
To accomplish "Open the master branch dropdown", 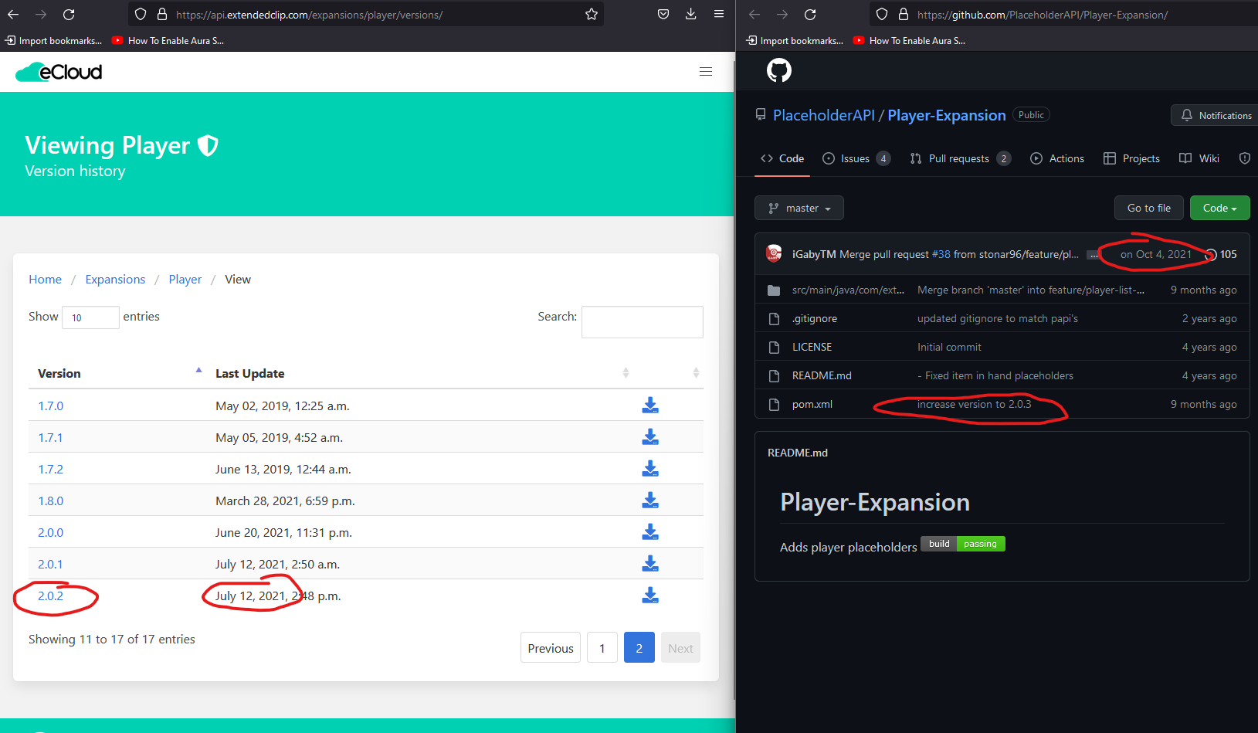I will coord(799,208).
